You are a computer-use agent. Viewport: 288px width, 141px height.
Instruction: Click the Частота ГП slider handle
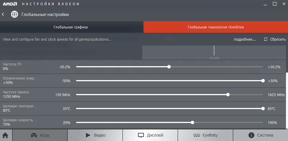(x=169, y=67)
